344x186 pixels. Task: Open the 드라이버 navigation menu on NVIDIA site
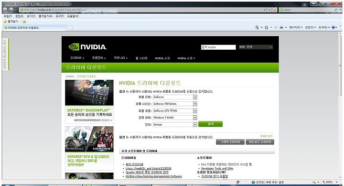(x=77, y=58)
